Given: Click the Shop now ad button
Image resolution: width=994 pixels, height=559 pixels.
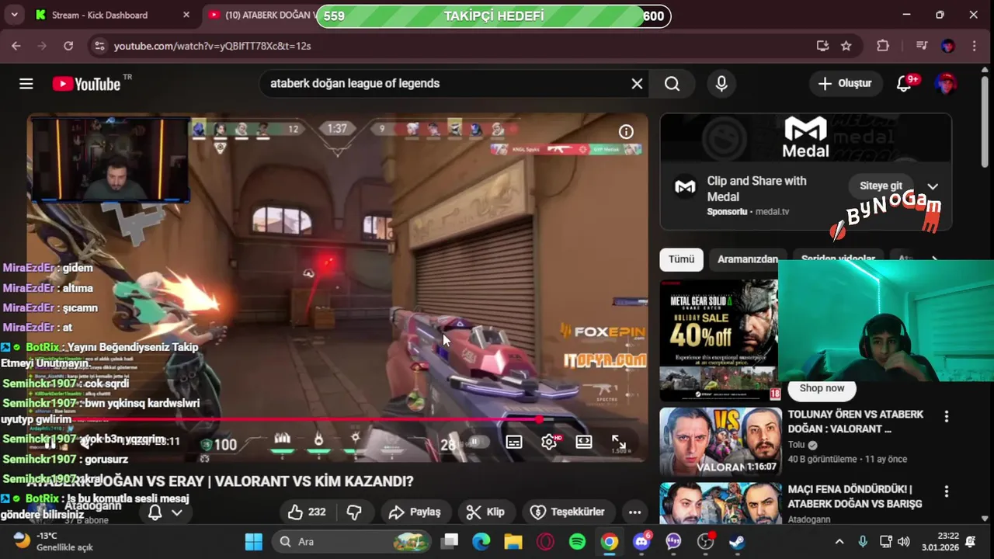Looking at the screenshot, I should pyautogui.click(x=822, y=388).
